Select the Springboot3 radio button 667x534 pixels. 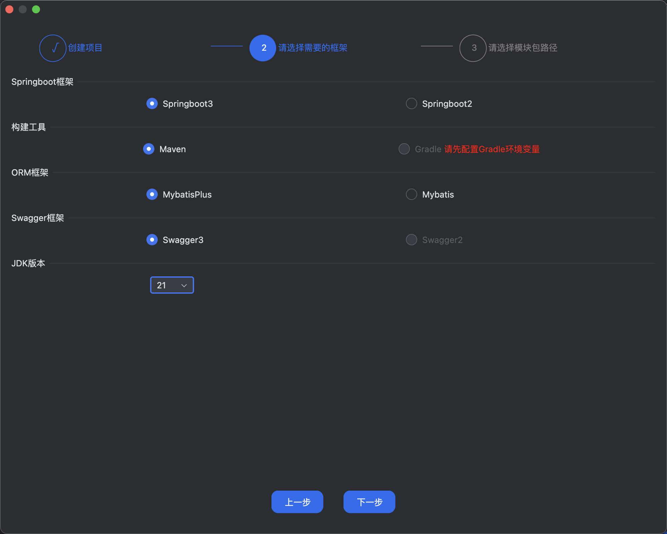click(x=152, y=103)
